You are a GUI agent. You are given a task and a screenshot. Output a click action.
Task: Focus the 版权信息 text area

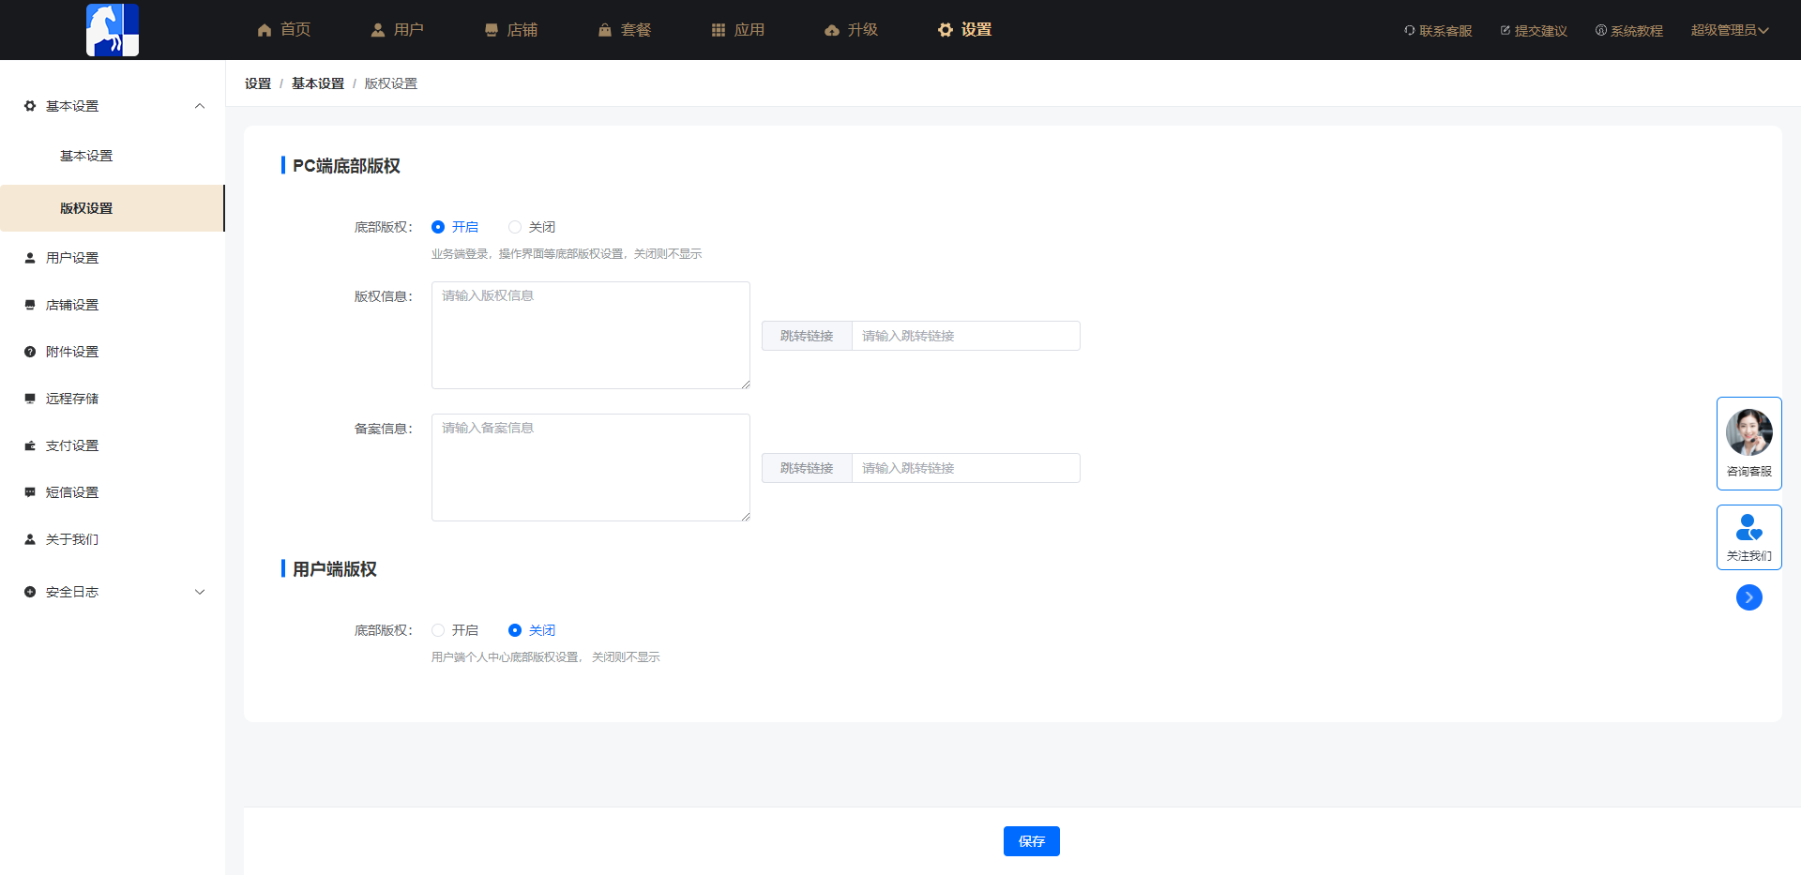pyautogui.click(x=591, y=335)
